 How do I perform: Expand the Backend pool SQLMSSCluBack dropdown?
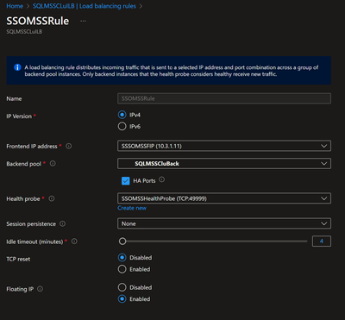(224, 164)
